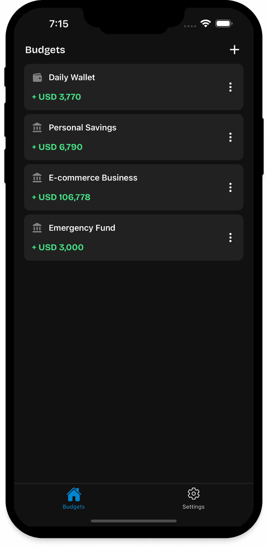Click the home indicator bar at bottom
The image size is (268, 548).
[x=134, y=521]
